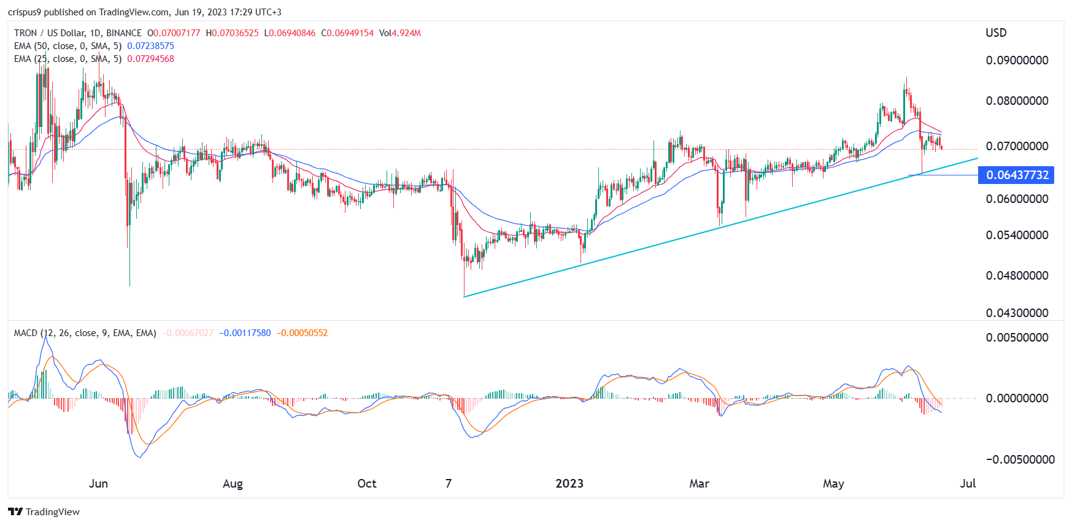Viewport: 1072px width, 525px height.
Task: Click the volume value Vol4.924M
Action: [400, 33]
